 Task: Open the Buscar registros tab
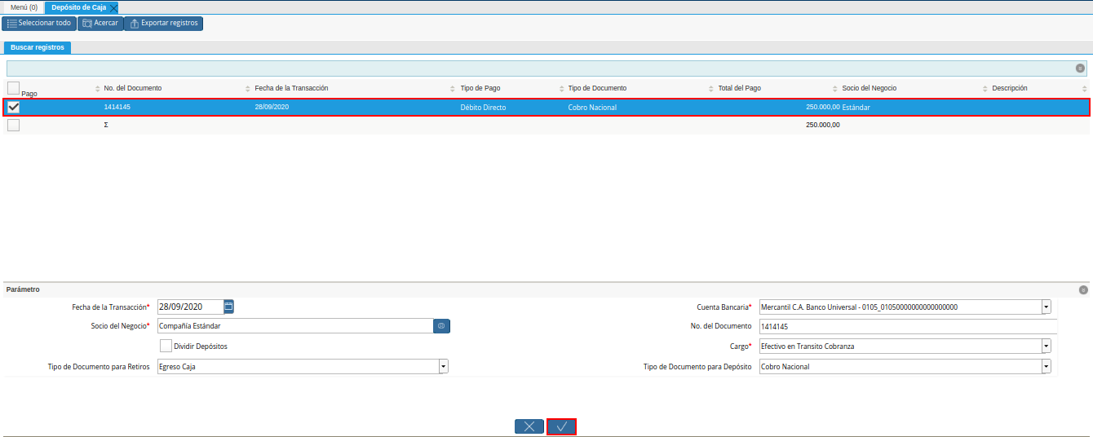click(x=38, y=47)
